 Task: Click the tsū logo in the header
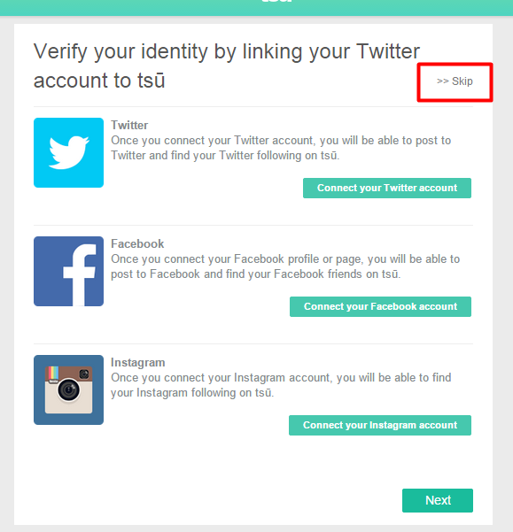coord(276,1)
